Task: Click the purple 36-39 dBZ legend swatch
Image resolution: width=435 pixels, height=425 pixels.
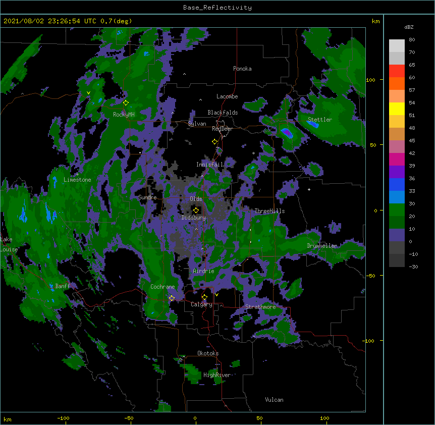Action: [x=397, y=172]
